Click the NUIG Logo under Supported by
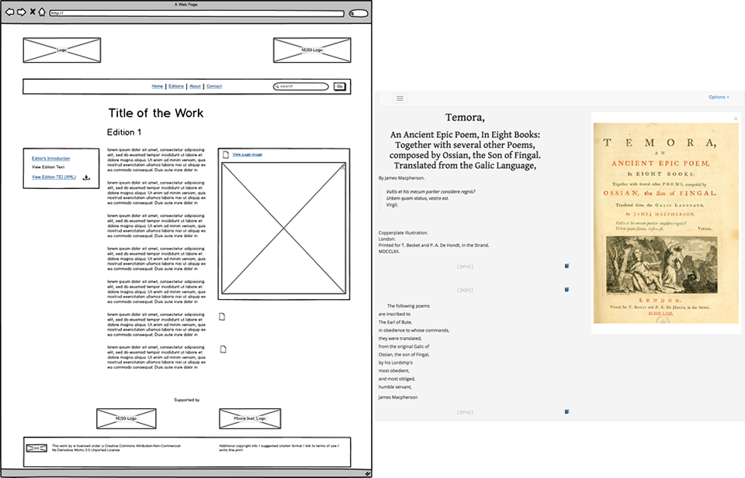The image size is (745, 478). click(x=126, y=418)
